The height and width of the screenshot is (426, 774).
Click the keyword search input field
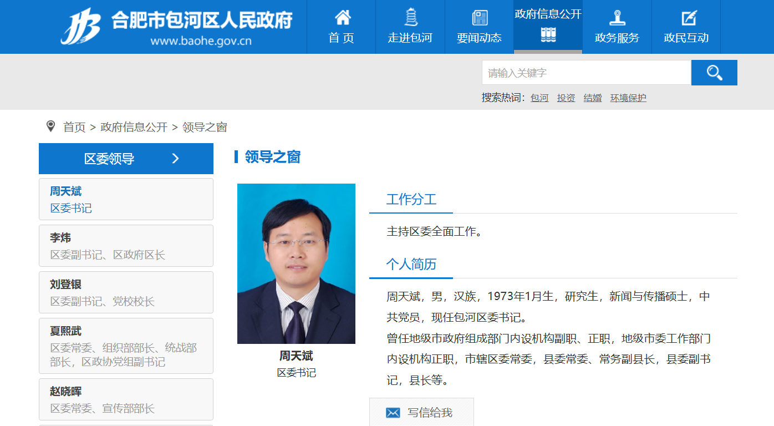(x=586, y=73)
